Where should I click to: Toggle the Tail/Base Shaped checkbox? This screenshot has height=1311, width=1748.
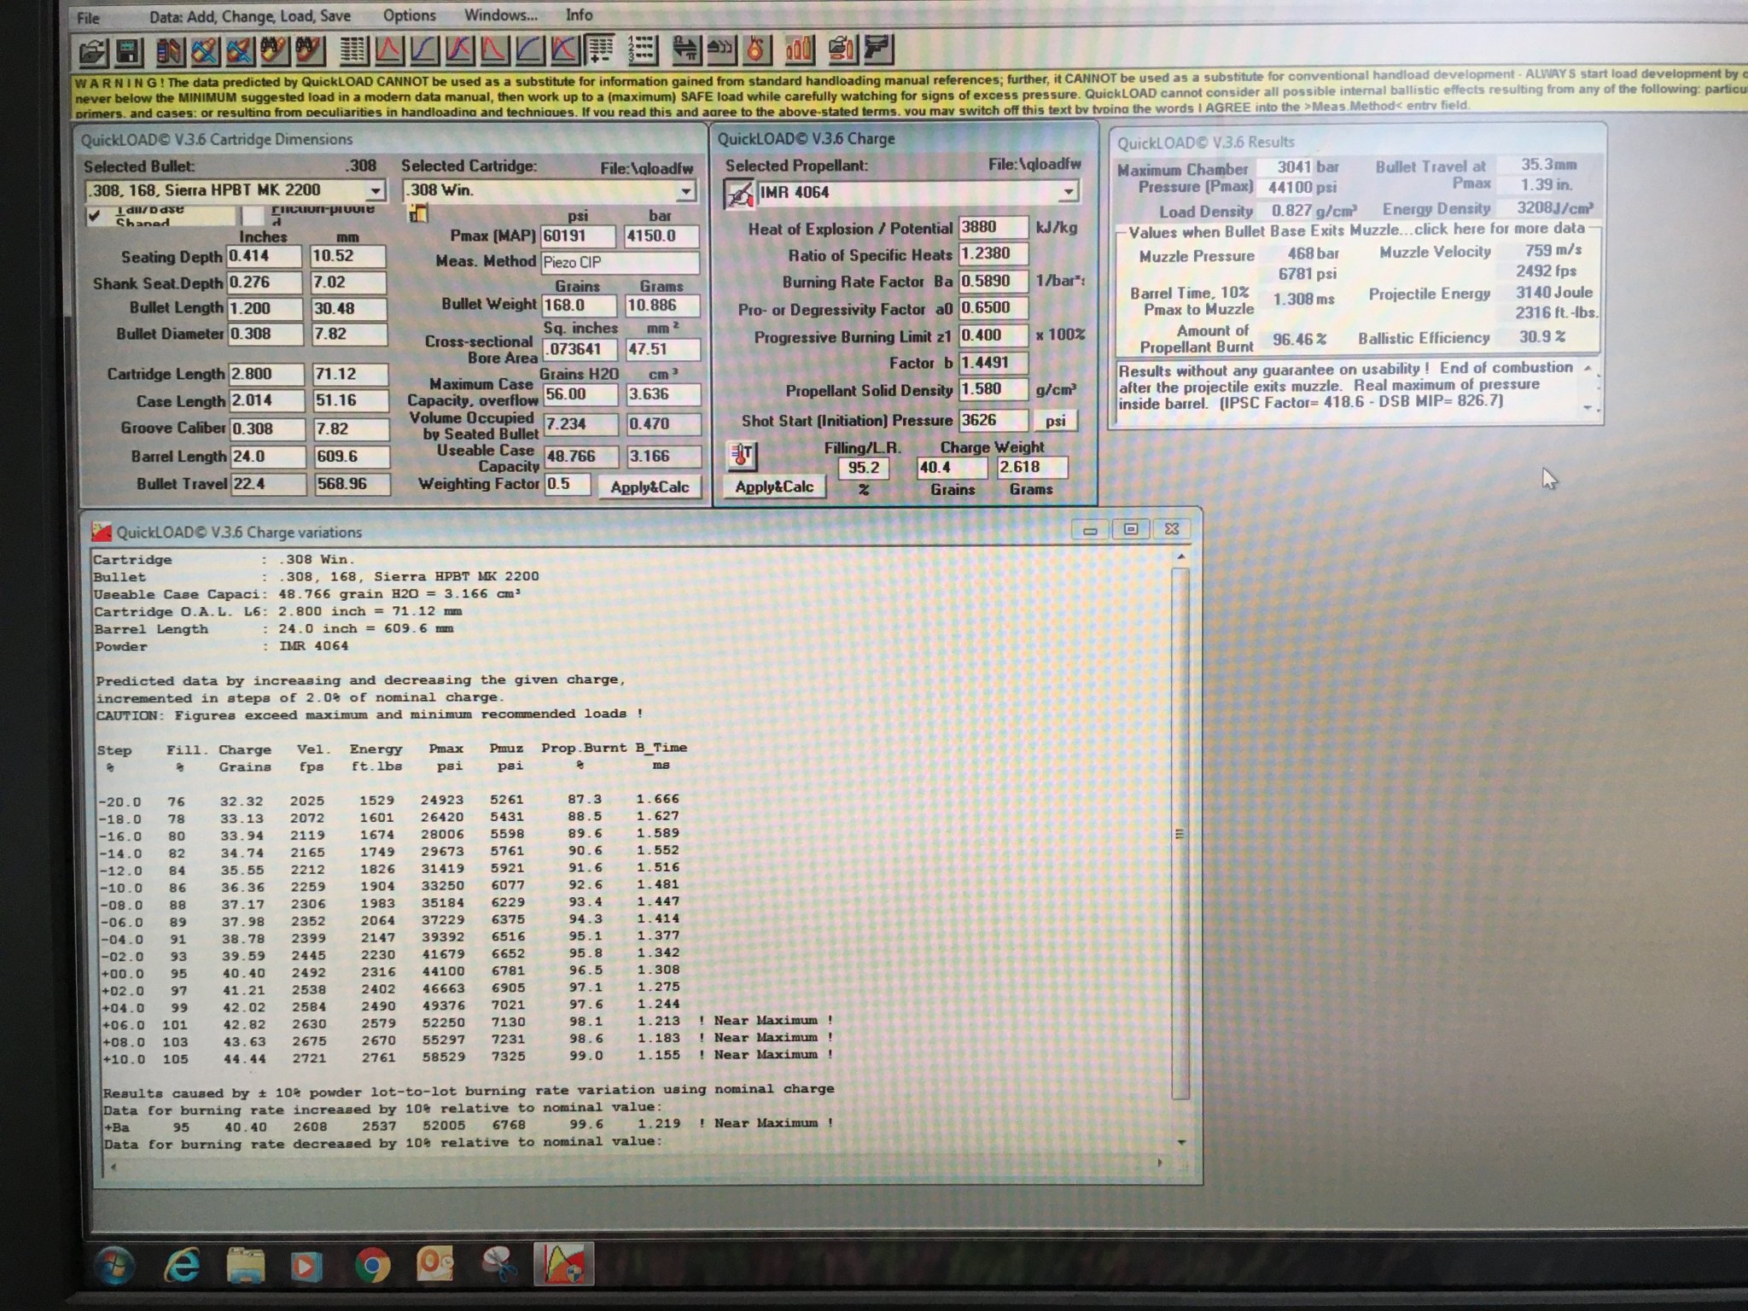[x=94, y=216]
